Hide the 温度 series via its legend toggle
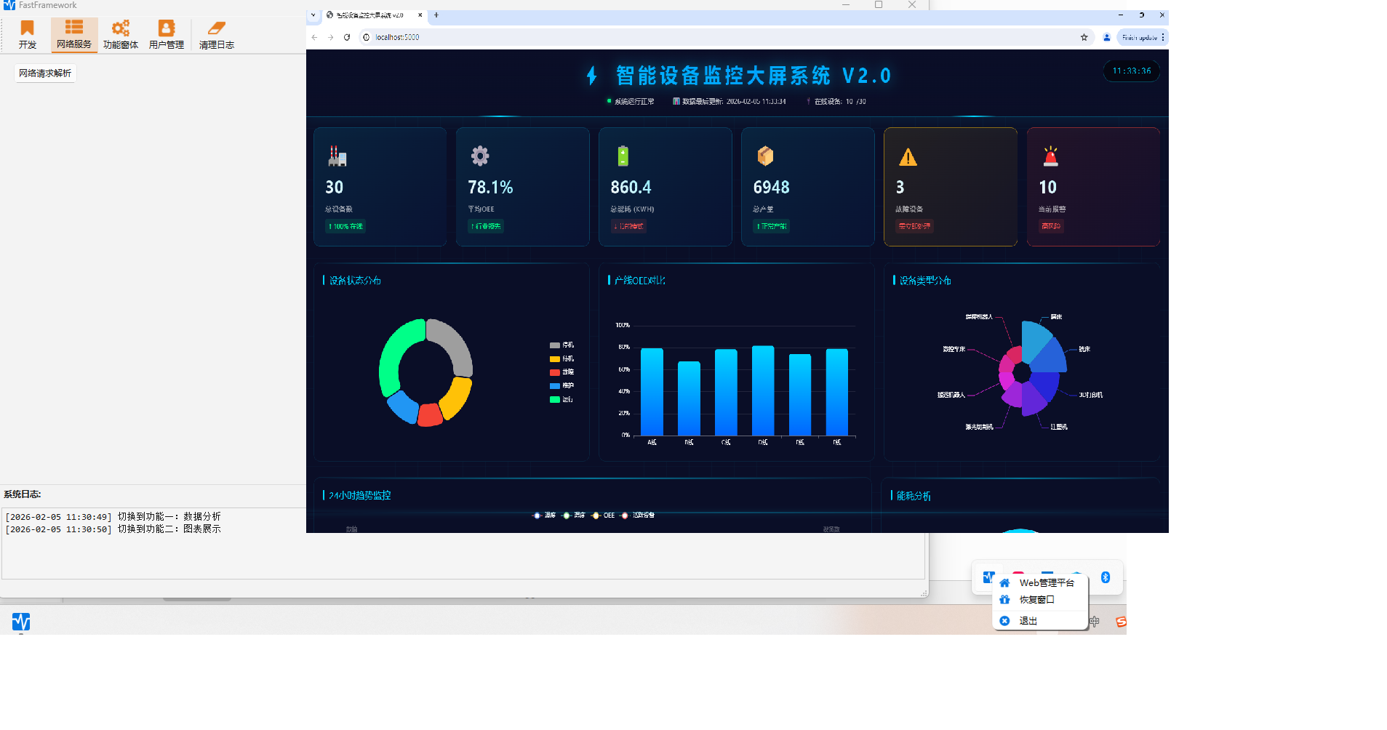 547,515
